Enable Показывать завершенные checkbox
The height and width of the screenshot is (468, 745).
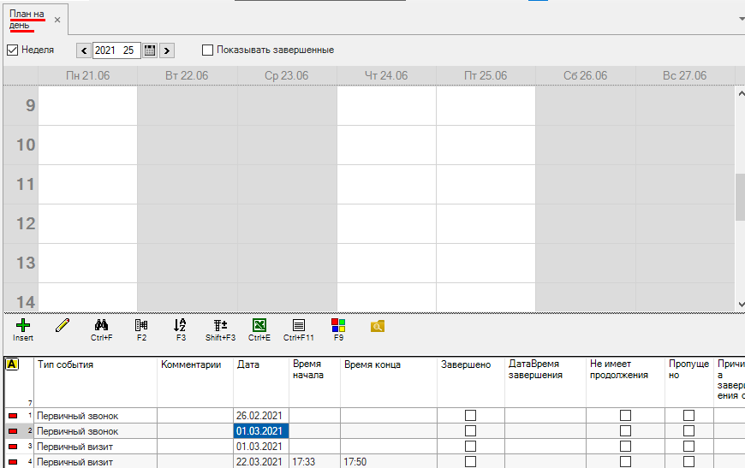(207, 50)
